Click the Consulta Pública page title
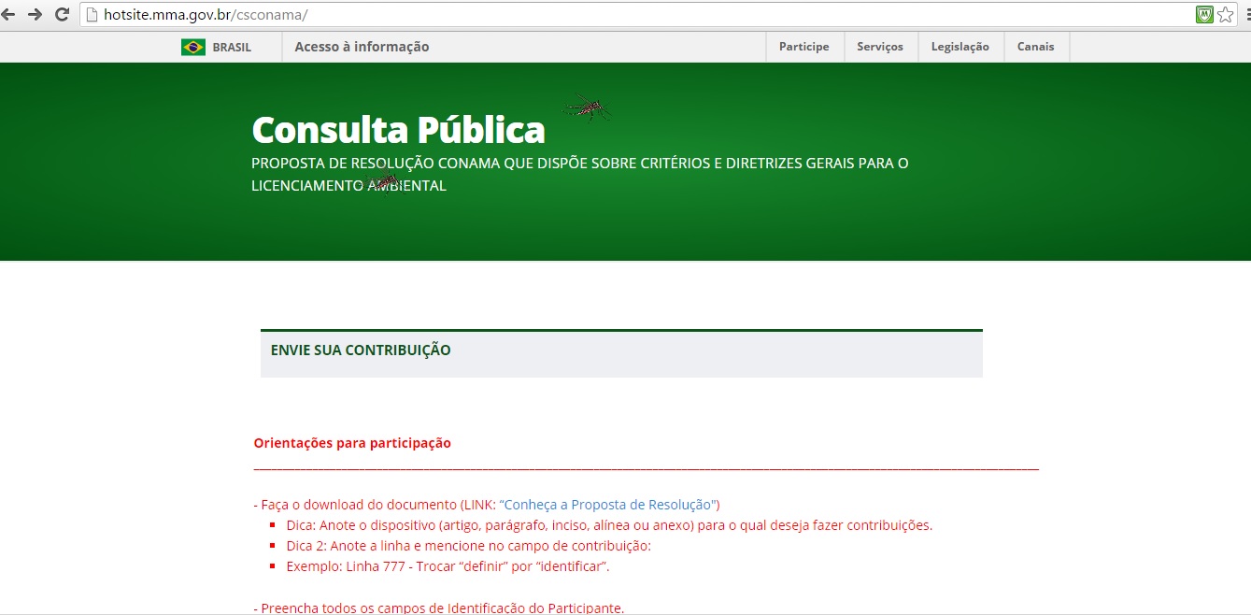1251x615 pixels. 398,130
